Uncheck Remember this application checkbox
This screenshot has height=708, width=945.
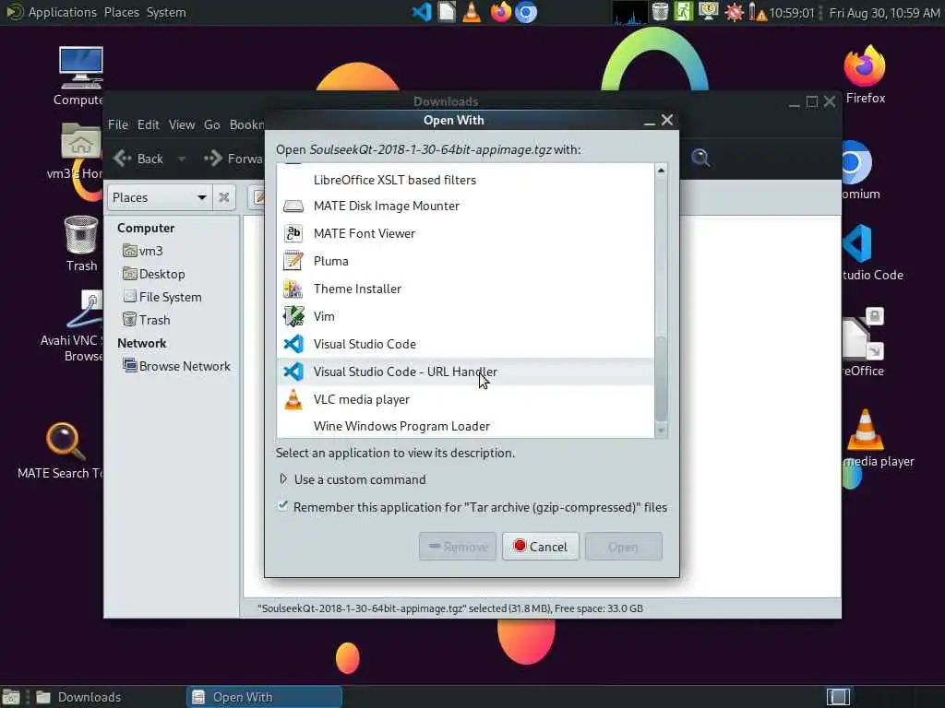(282, 506)
